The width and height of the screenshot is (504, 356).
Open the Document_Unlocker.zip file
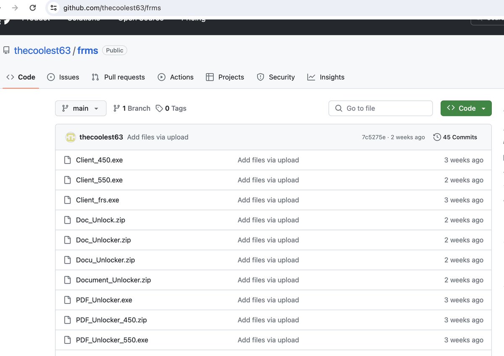(x=113, y=280)
